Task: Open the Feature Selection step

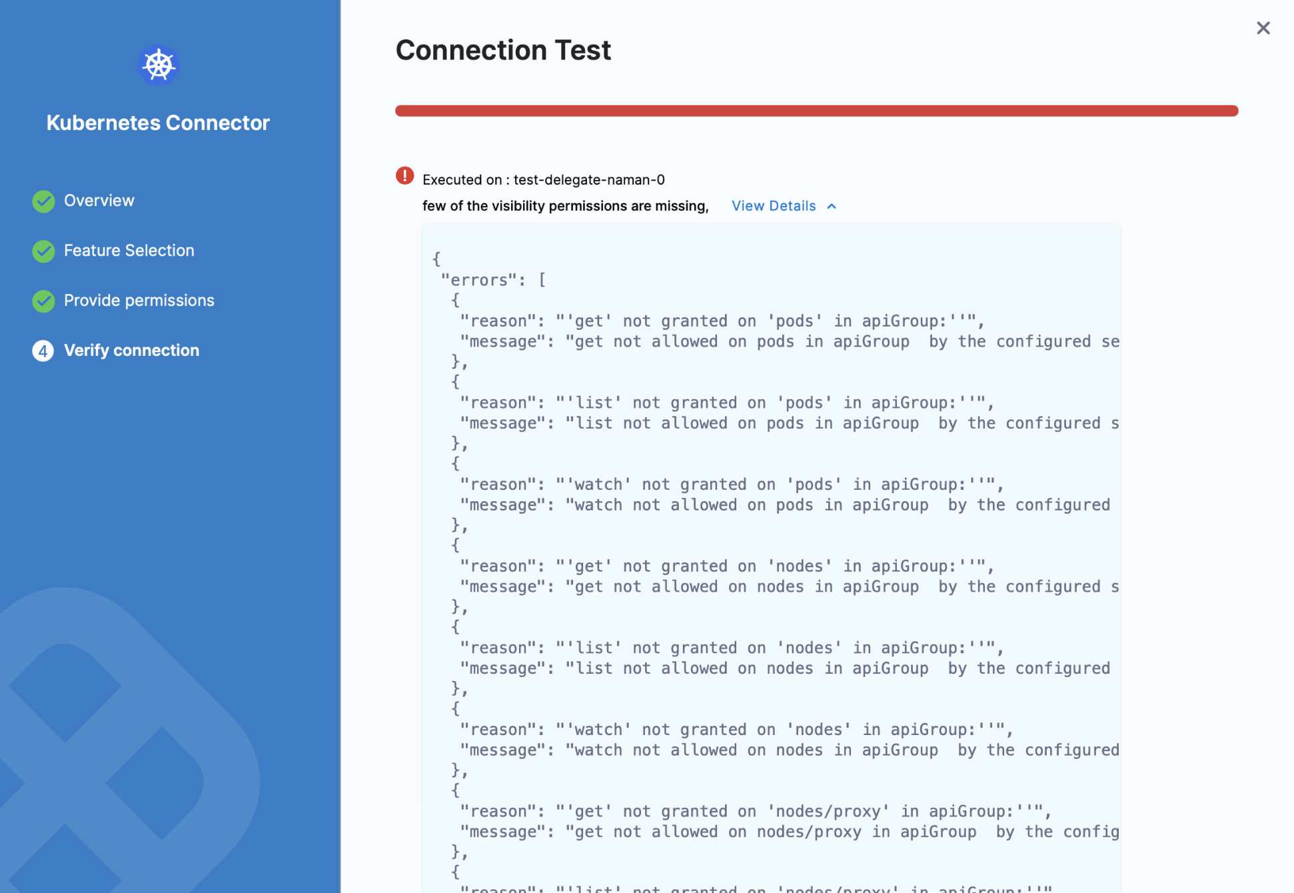Action: pyautogui.click(x=129, y=251)
